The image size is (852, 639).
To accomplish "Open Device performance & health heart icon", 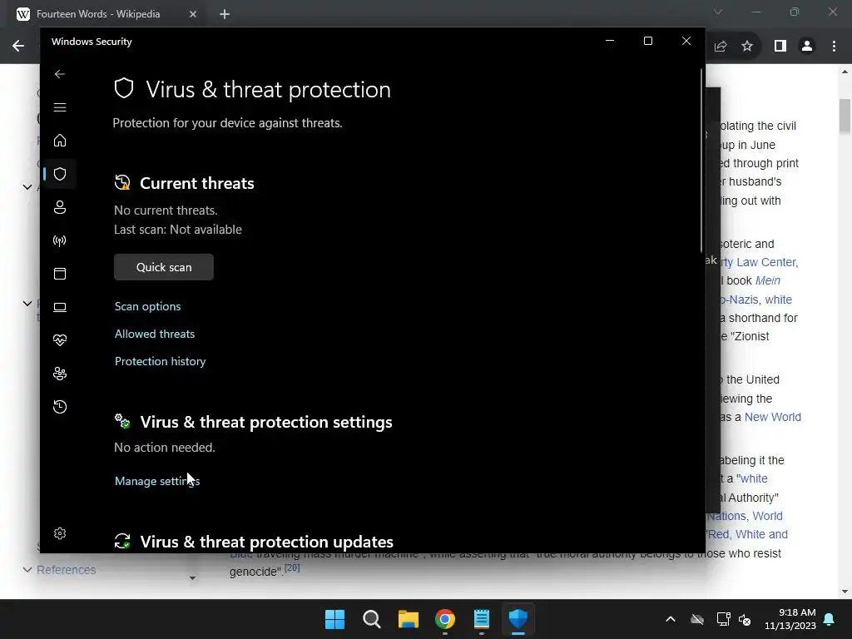I will click(x=60, y=340).
